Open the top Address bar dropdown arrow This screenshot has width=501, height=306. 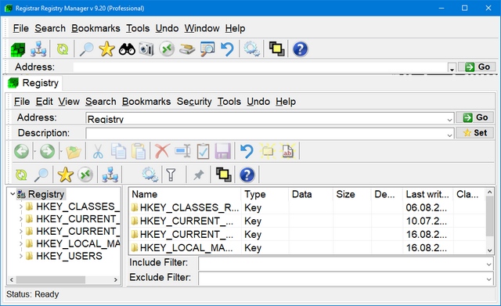452,68
